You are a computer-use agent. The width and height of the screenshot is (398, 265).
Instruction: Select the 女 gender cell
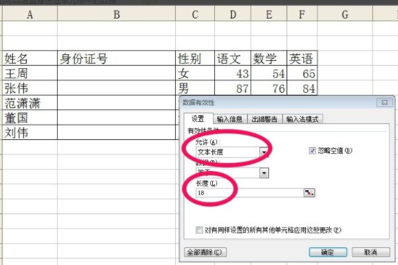tap(195, 74)
